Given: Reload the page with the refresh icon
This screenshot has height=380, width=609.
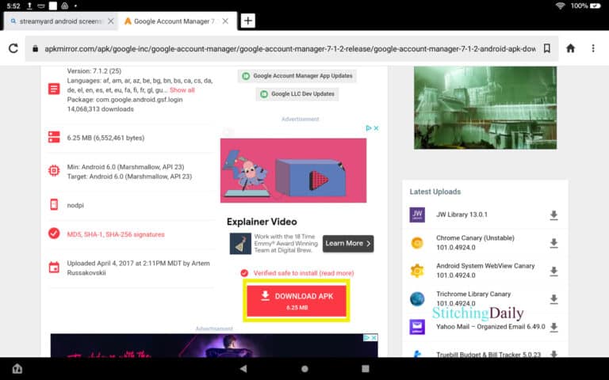Looking at the screenshot, I should click(13, 48).
